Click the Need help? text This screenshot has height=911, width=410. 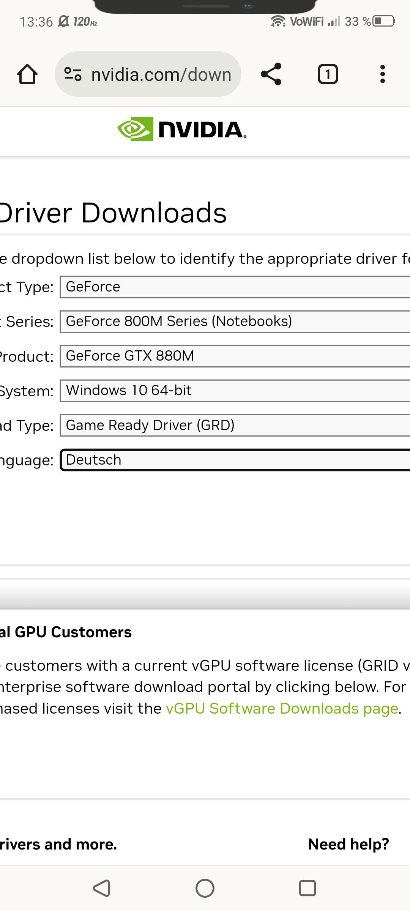348,844
